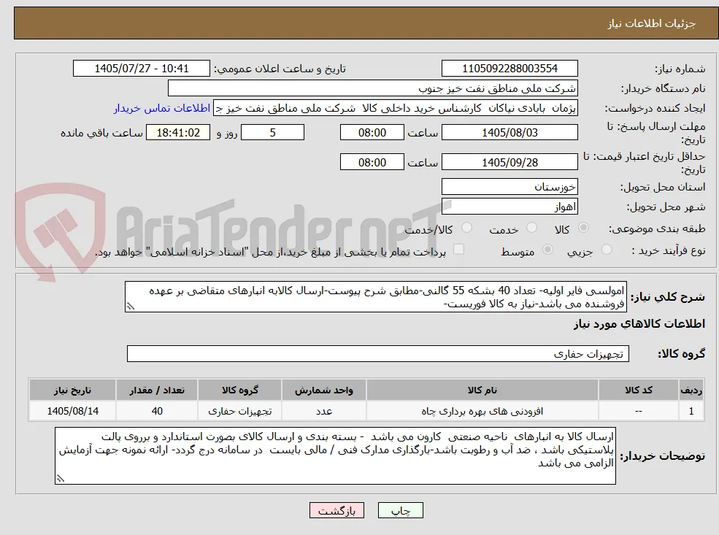Screen dimensions: 719x535
Task: Choose the جزیی purchase type radio
Action: [606, 250]
